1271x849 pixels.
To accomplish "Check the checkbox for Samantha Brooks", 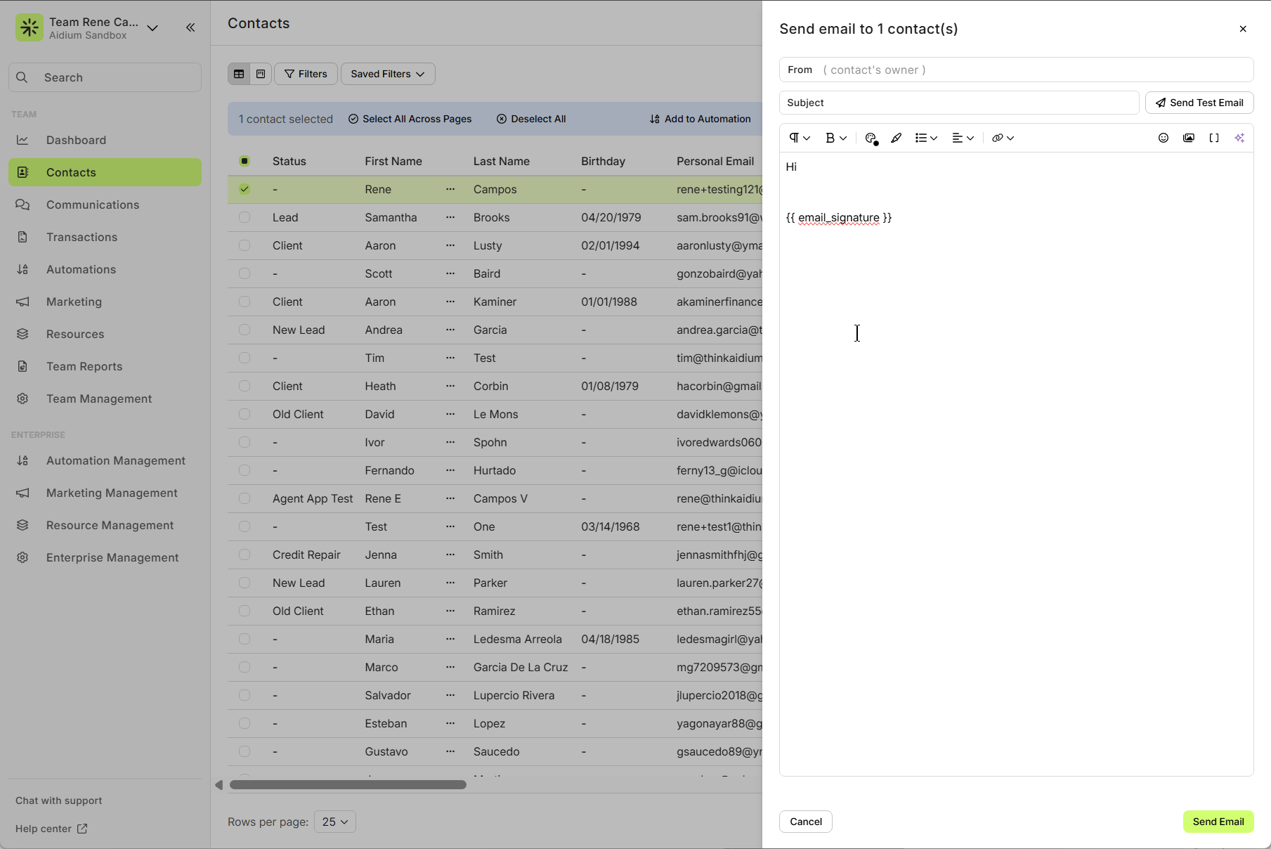I will (244, 217).
